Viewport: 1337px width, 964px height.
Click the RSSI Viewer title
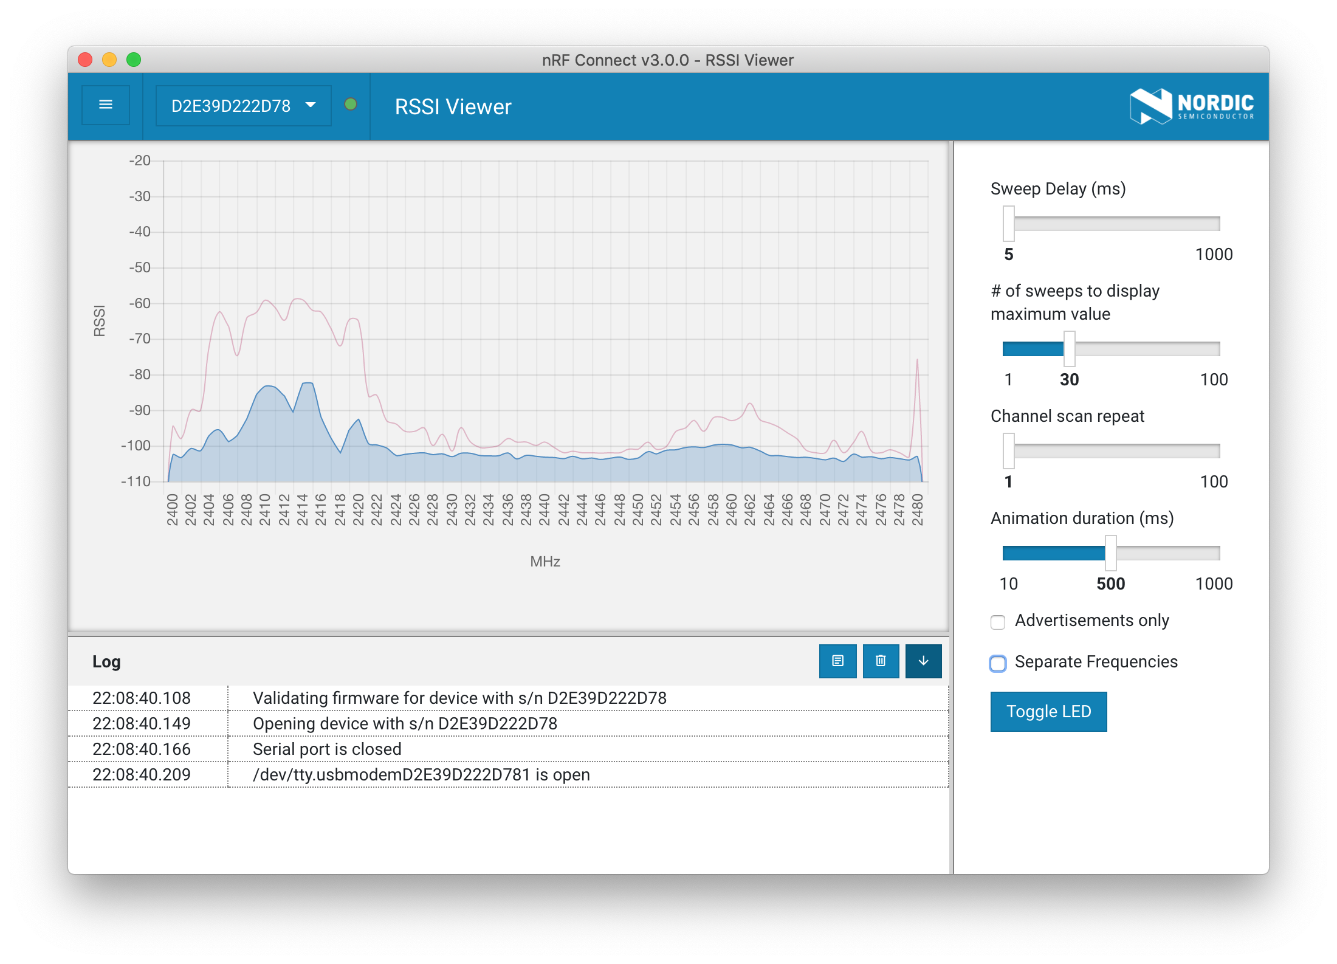tap(453, 106)
